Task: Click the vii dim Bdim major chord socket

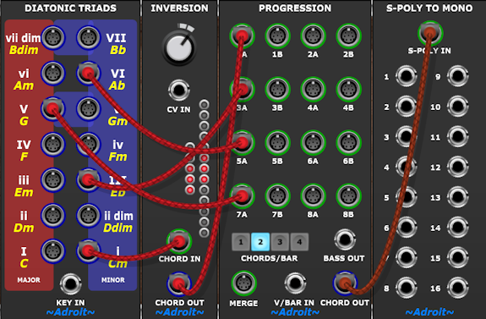Action: tap(53, 37)
